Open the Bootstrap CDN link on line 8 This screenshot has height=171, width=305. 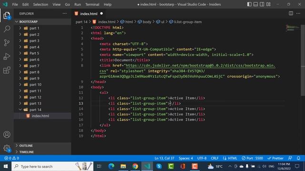(200, 66)
